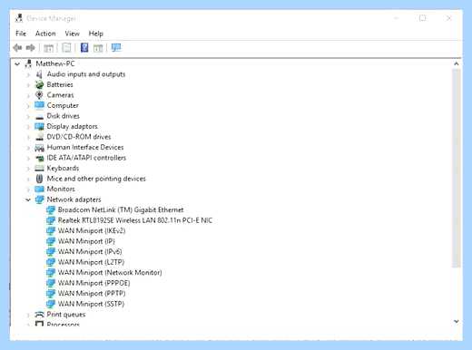Open the Action menu
Image resolution: width=472 pixels, height=350 pixels.
(45, 34)
